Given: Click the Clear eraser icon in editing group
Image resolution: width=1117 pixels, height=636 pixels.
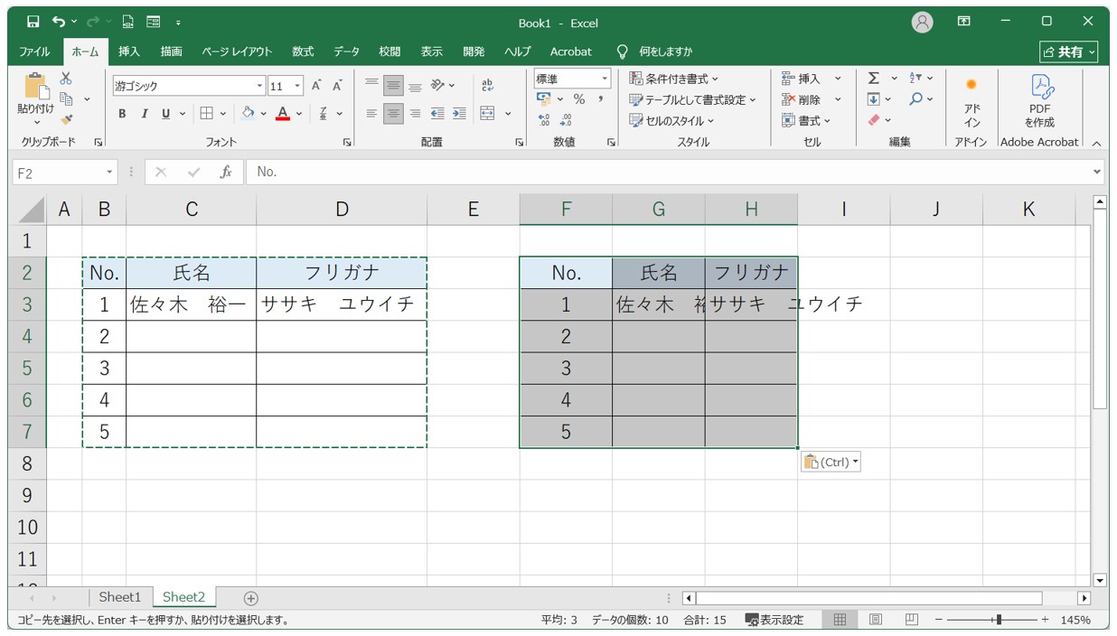Looking at the screenshot, I should [873, 120].
